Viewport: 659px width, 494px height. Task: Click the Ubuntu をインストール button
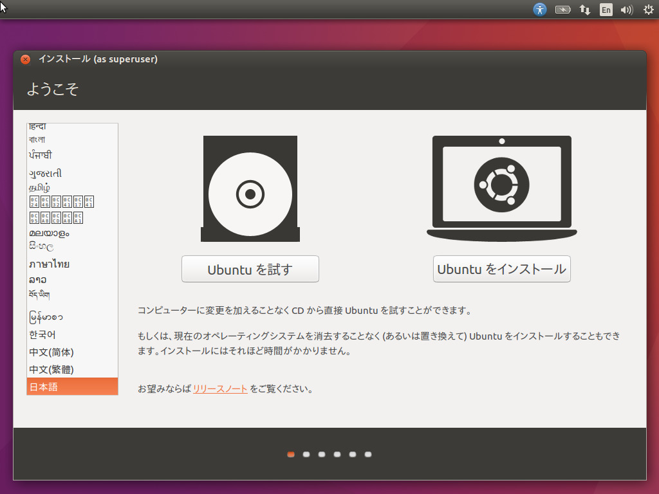pos(502,269)
